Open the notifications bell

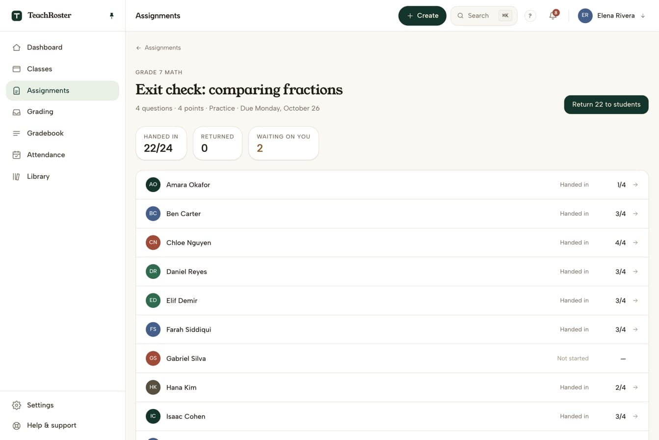pos(553,16)
